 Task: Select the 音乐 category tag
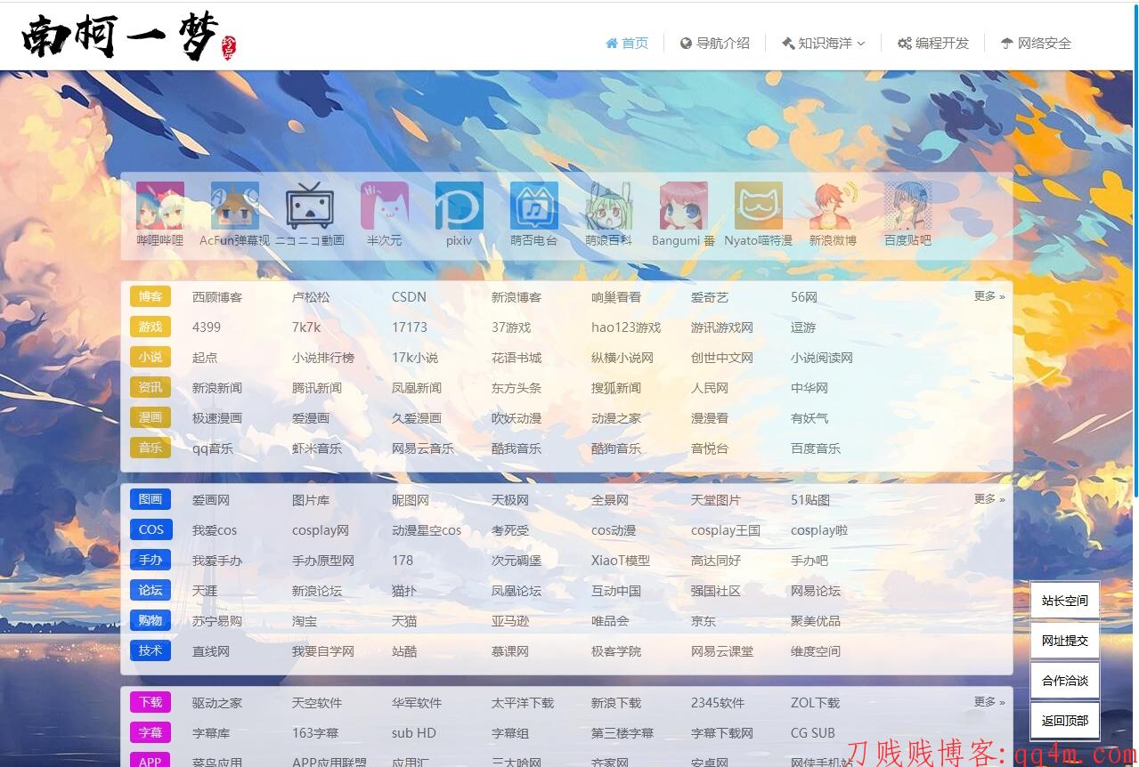151,448
